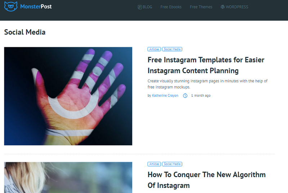
Task: Go to Free Themes in navigation
Action: 201,7
